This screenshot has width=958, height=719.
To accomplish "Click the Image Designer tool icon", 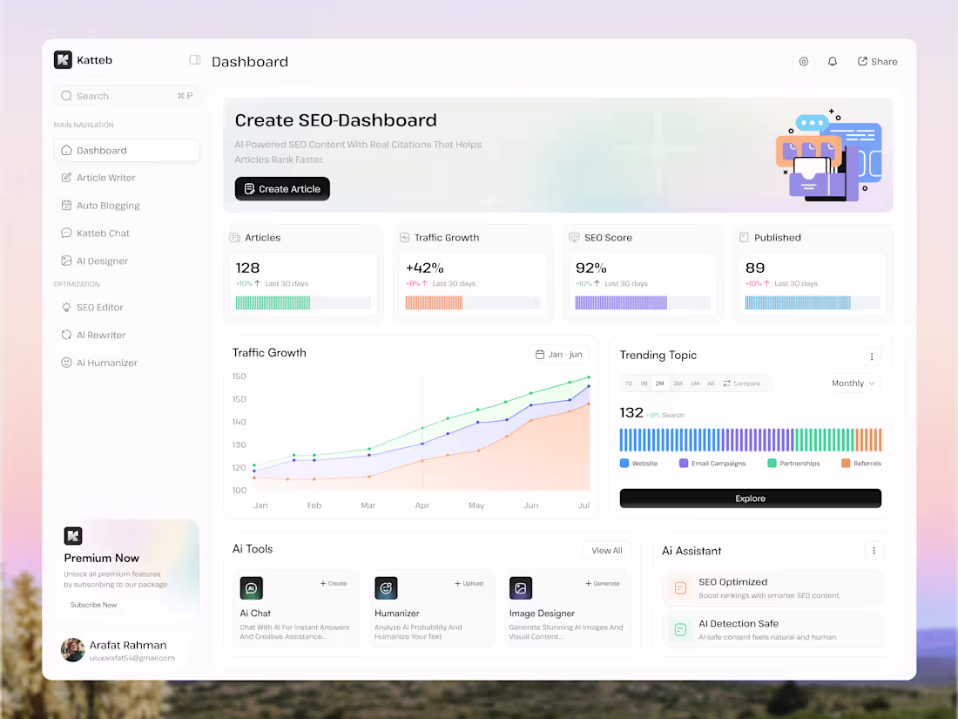I will point(521,588).
